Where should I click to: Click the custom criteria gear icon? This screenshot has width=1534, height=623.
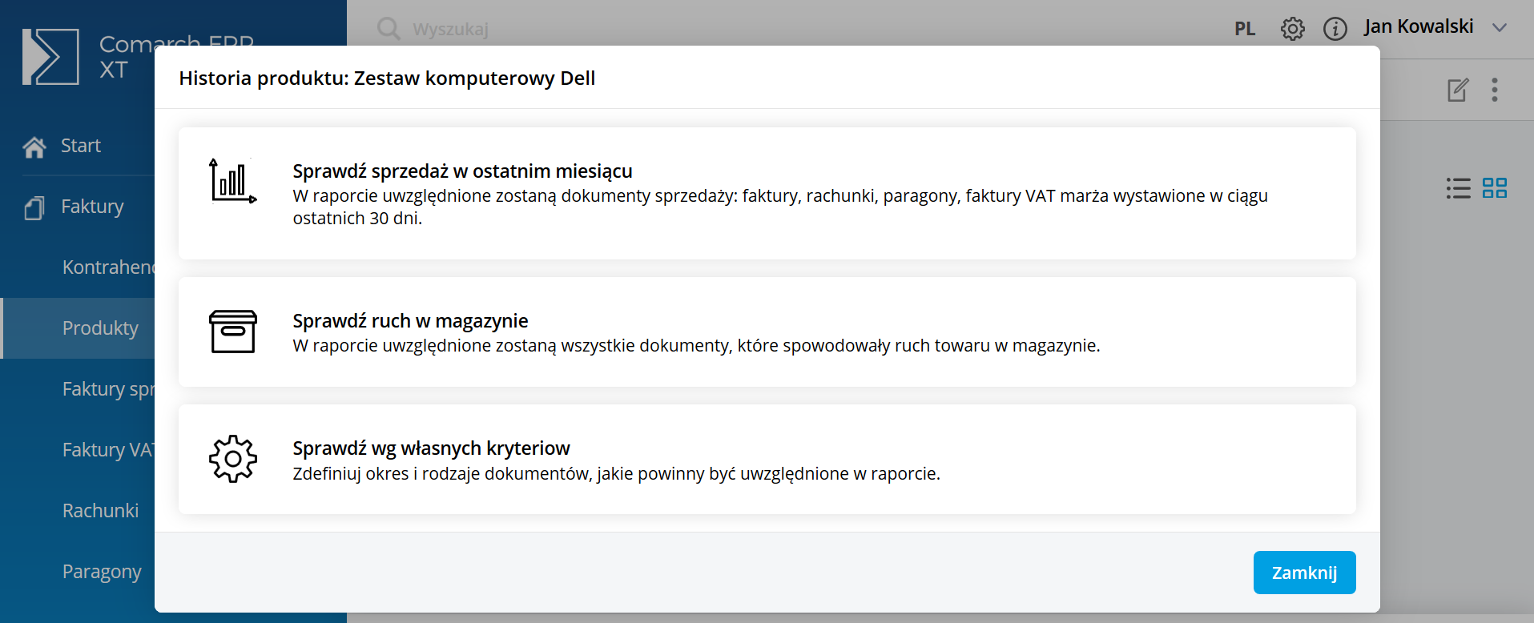[232, 459]
